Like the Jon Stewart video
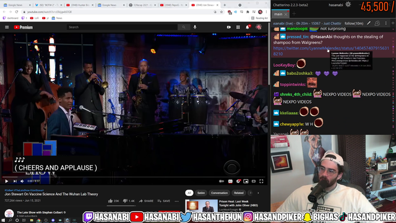Viewport: 396px width, 223px height. (x=113, y=201)
